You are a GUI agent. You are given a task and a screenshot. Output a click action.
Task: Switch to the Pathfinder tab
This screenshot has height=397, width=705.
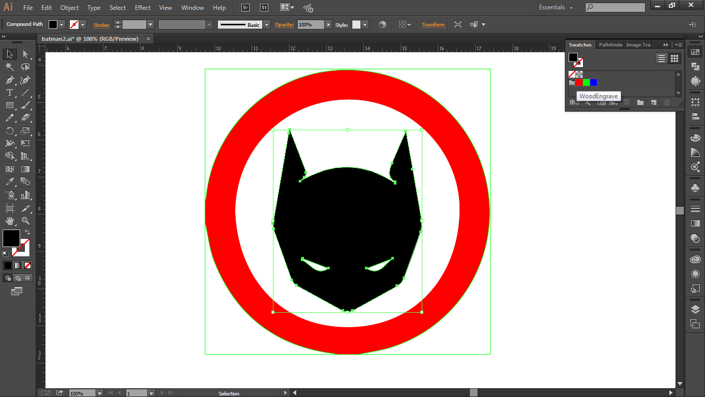click(x=610, y=45)
